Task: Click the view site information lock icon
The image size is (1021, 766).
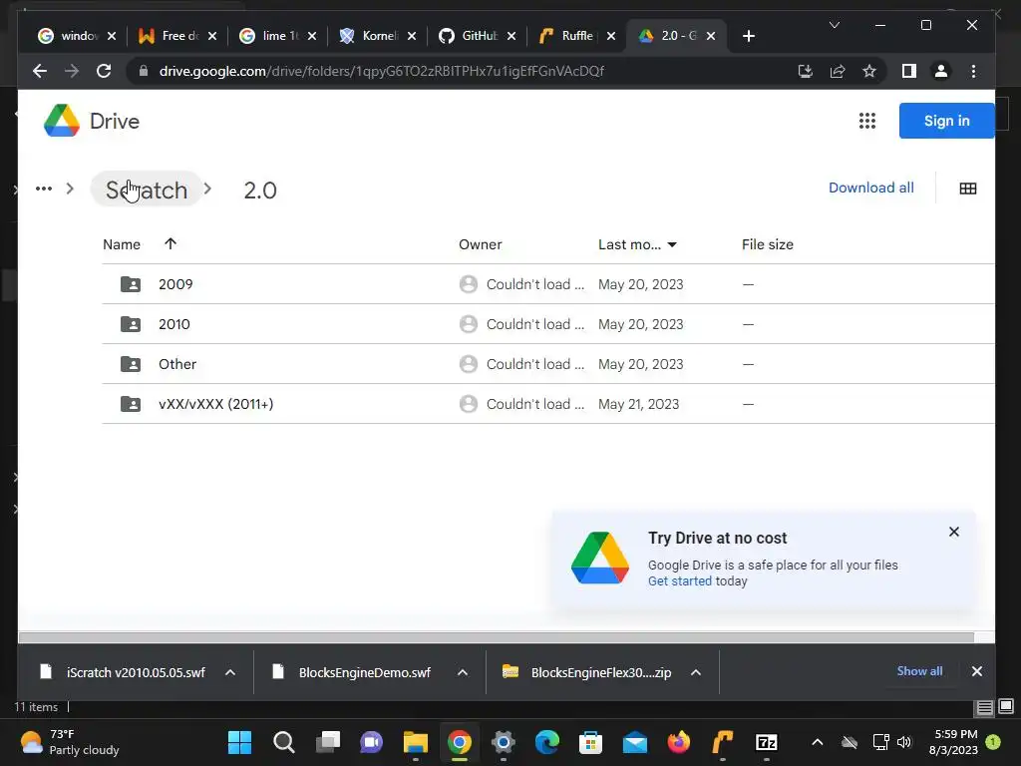Action: pyautogui.click(x=144, y=71)
